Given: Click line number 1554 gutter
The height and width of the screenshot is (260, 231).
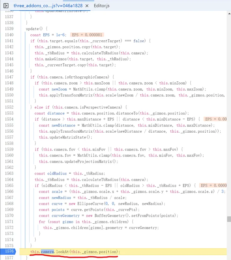Looking at the screenshot, I should point(9,119).
